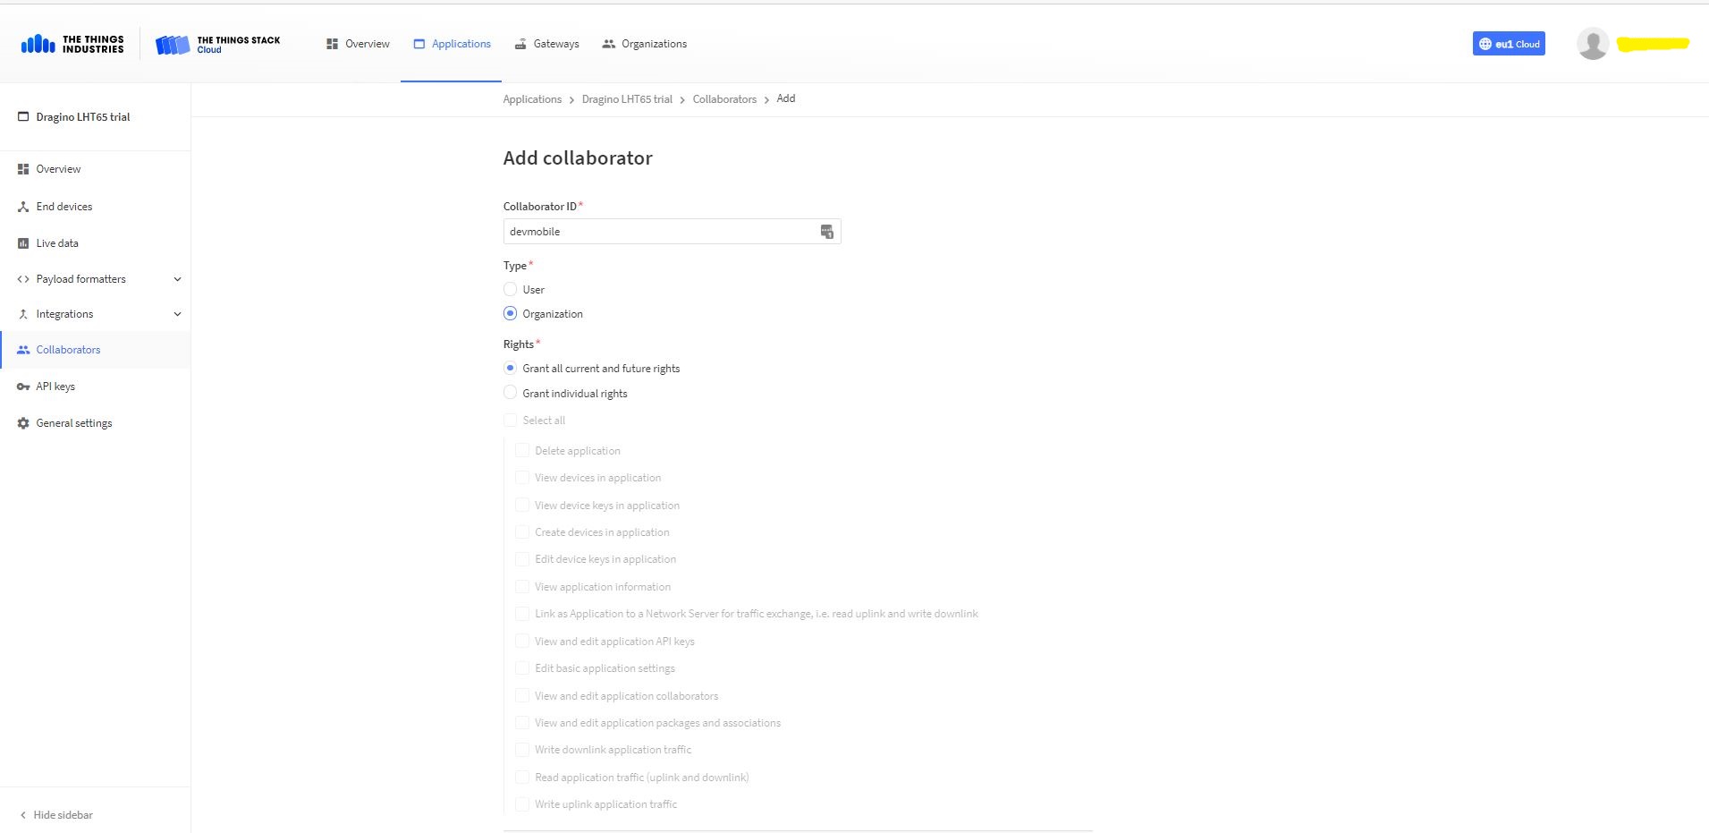
Task: Click the Collaborator ID input field
Action: pyautogui.click(x=658, y=232)
